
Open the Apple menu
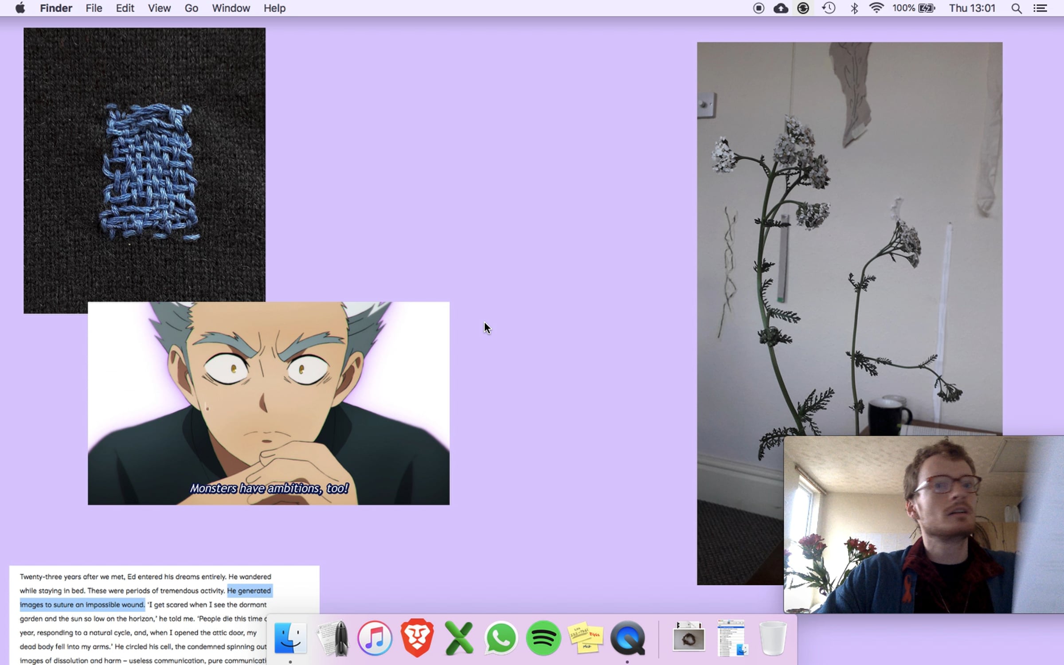[x=20, y=8]
